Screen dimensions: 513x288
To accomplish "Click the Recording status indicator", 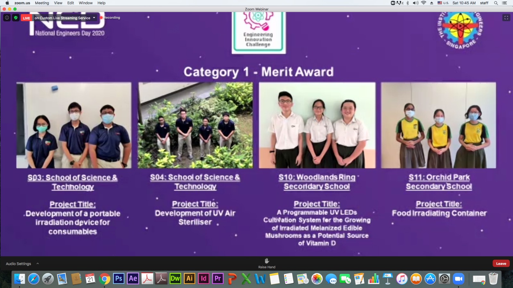I will click(110, 18).
